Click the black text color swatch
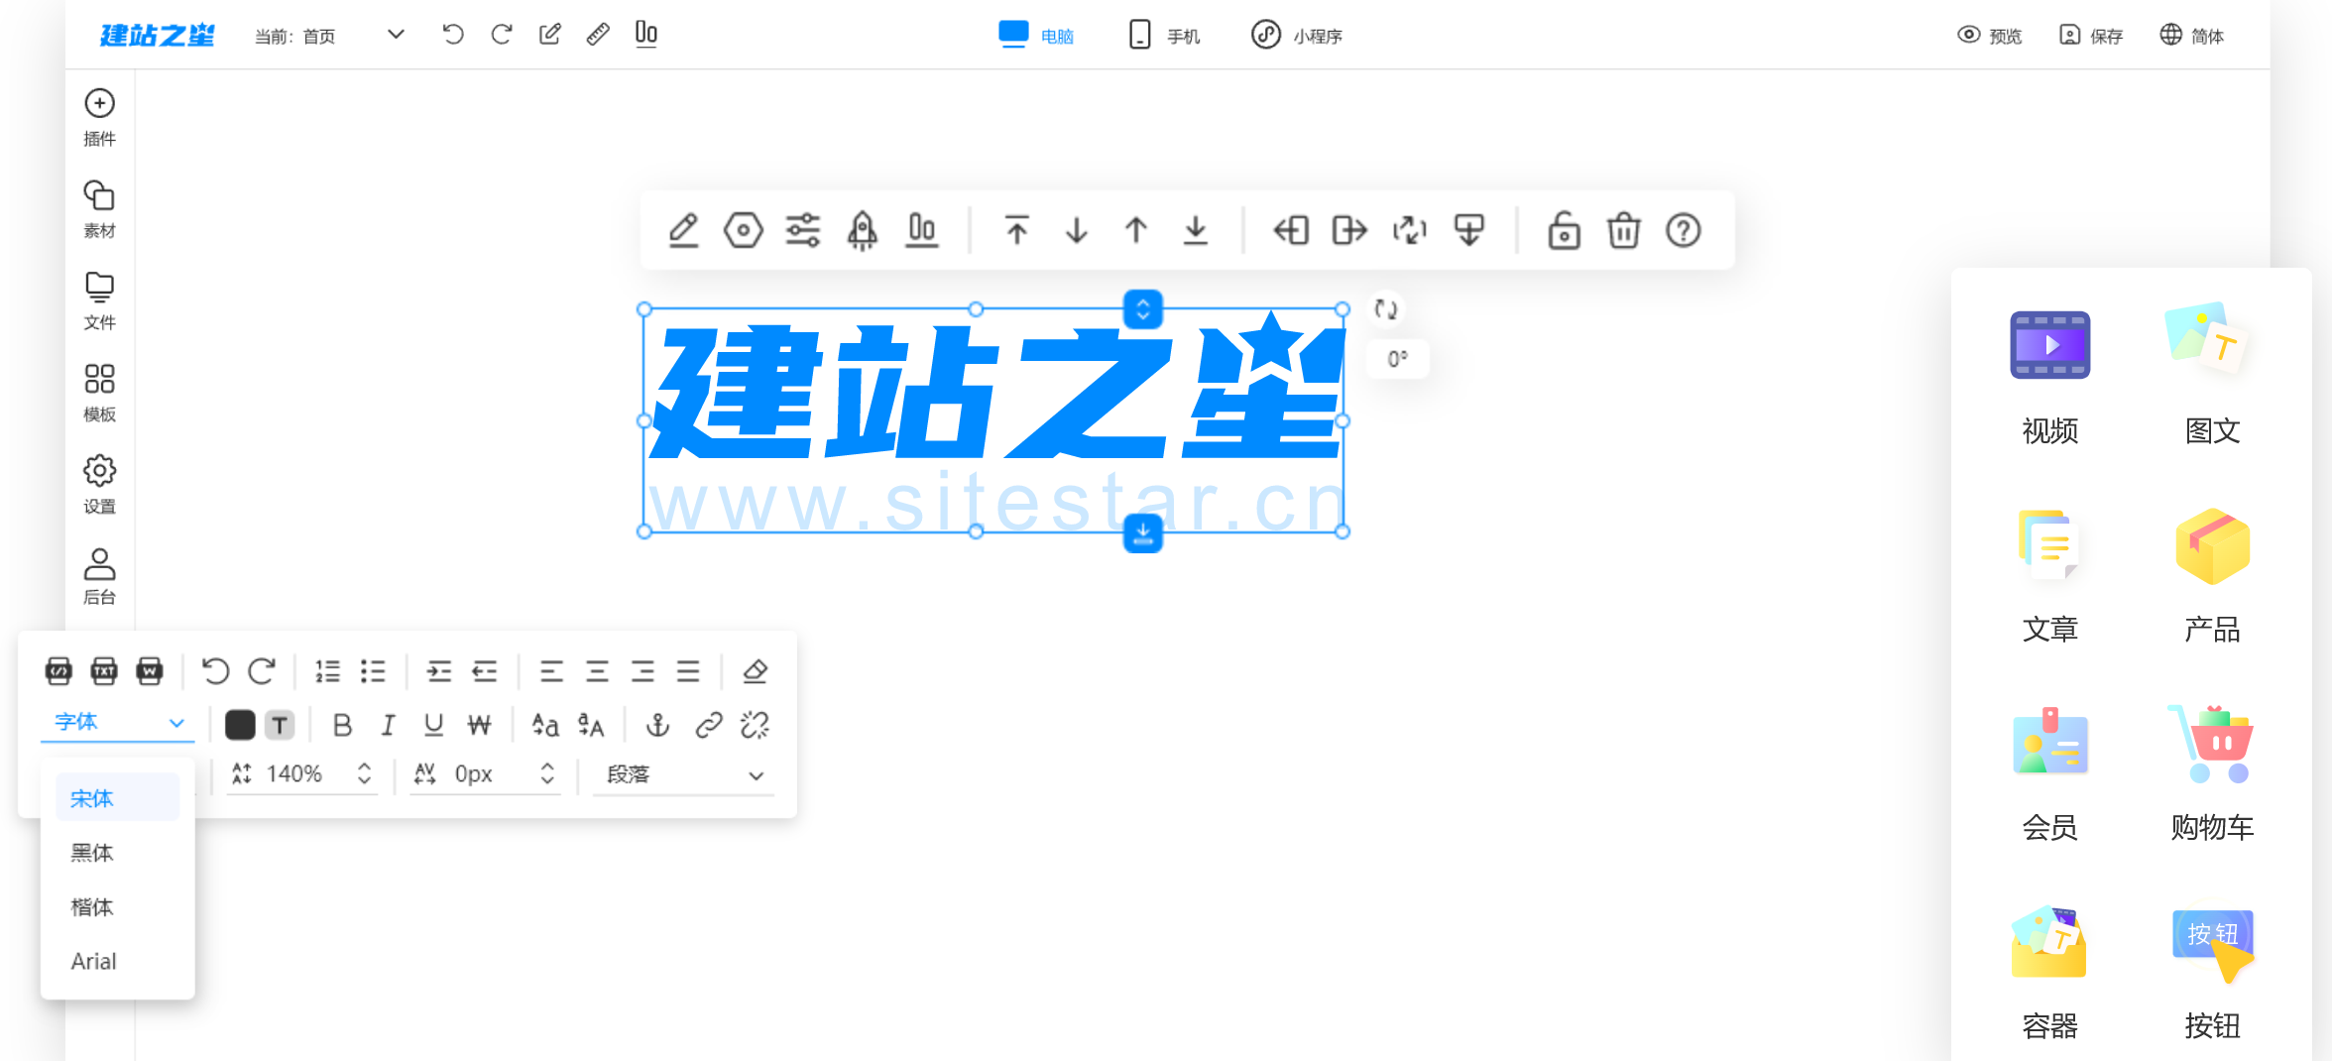 pos(240,726)
